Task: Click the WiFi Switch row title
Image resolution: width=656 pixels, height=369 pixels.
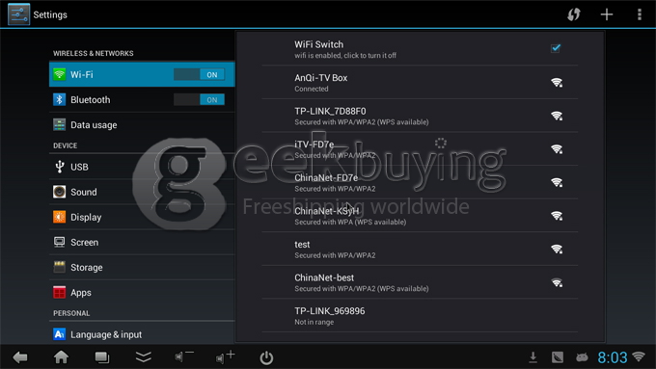Action: coord(318,44)
